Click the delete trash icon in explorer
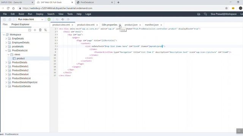 pyautogui.click(x=40, y=30)
